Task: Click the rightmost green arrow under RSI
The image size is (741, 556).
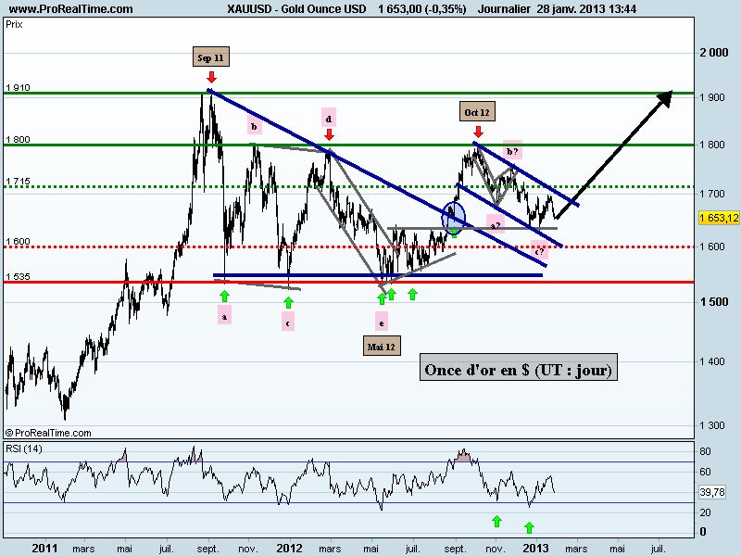Action: tap(529, 527)
